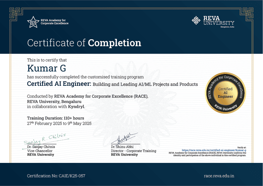Viewport: 263px width, 186px height.
Task: Select "This is to certify that" line
Action: [47, 60]
